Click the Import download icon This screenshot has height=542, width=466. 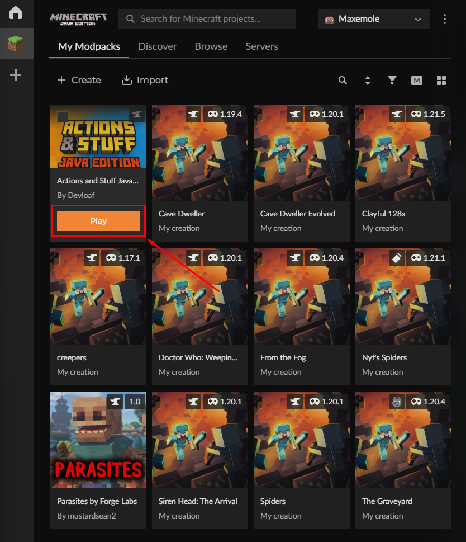click(x=126, y=80)
